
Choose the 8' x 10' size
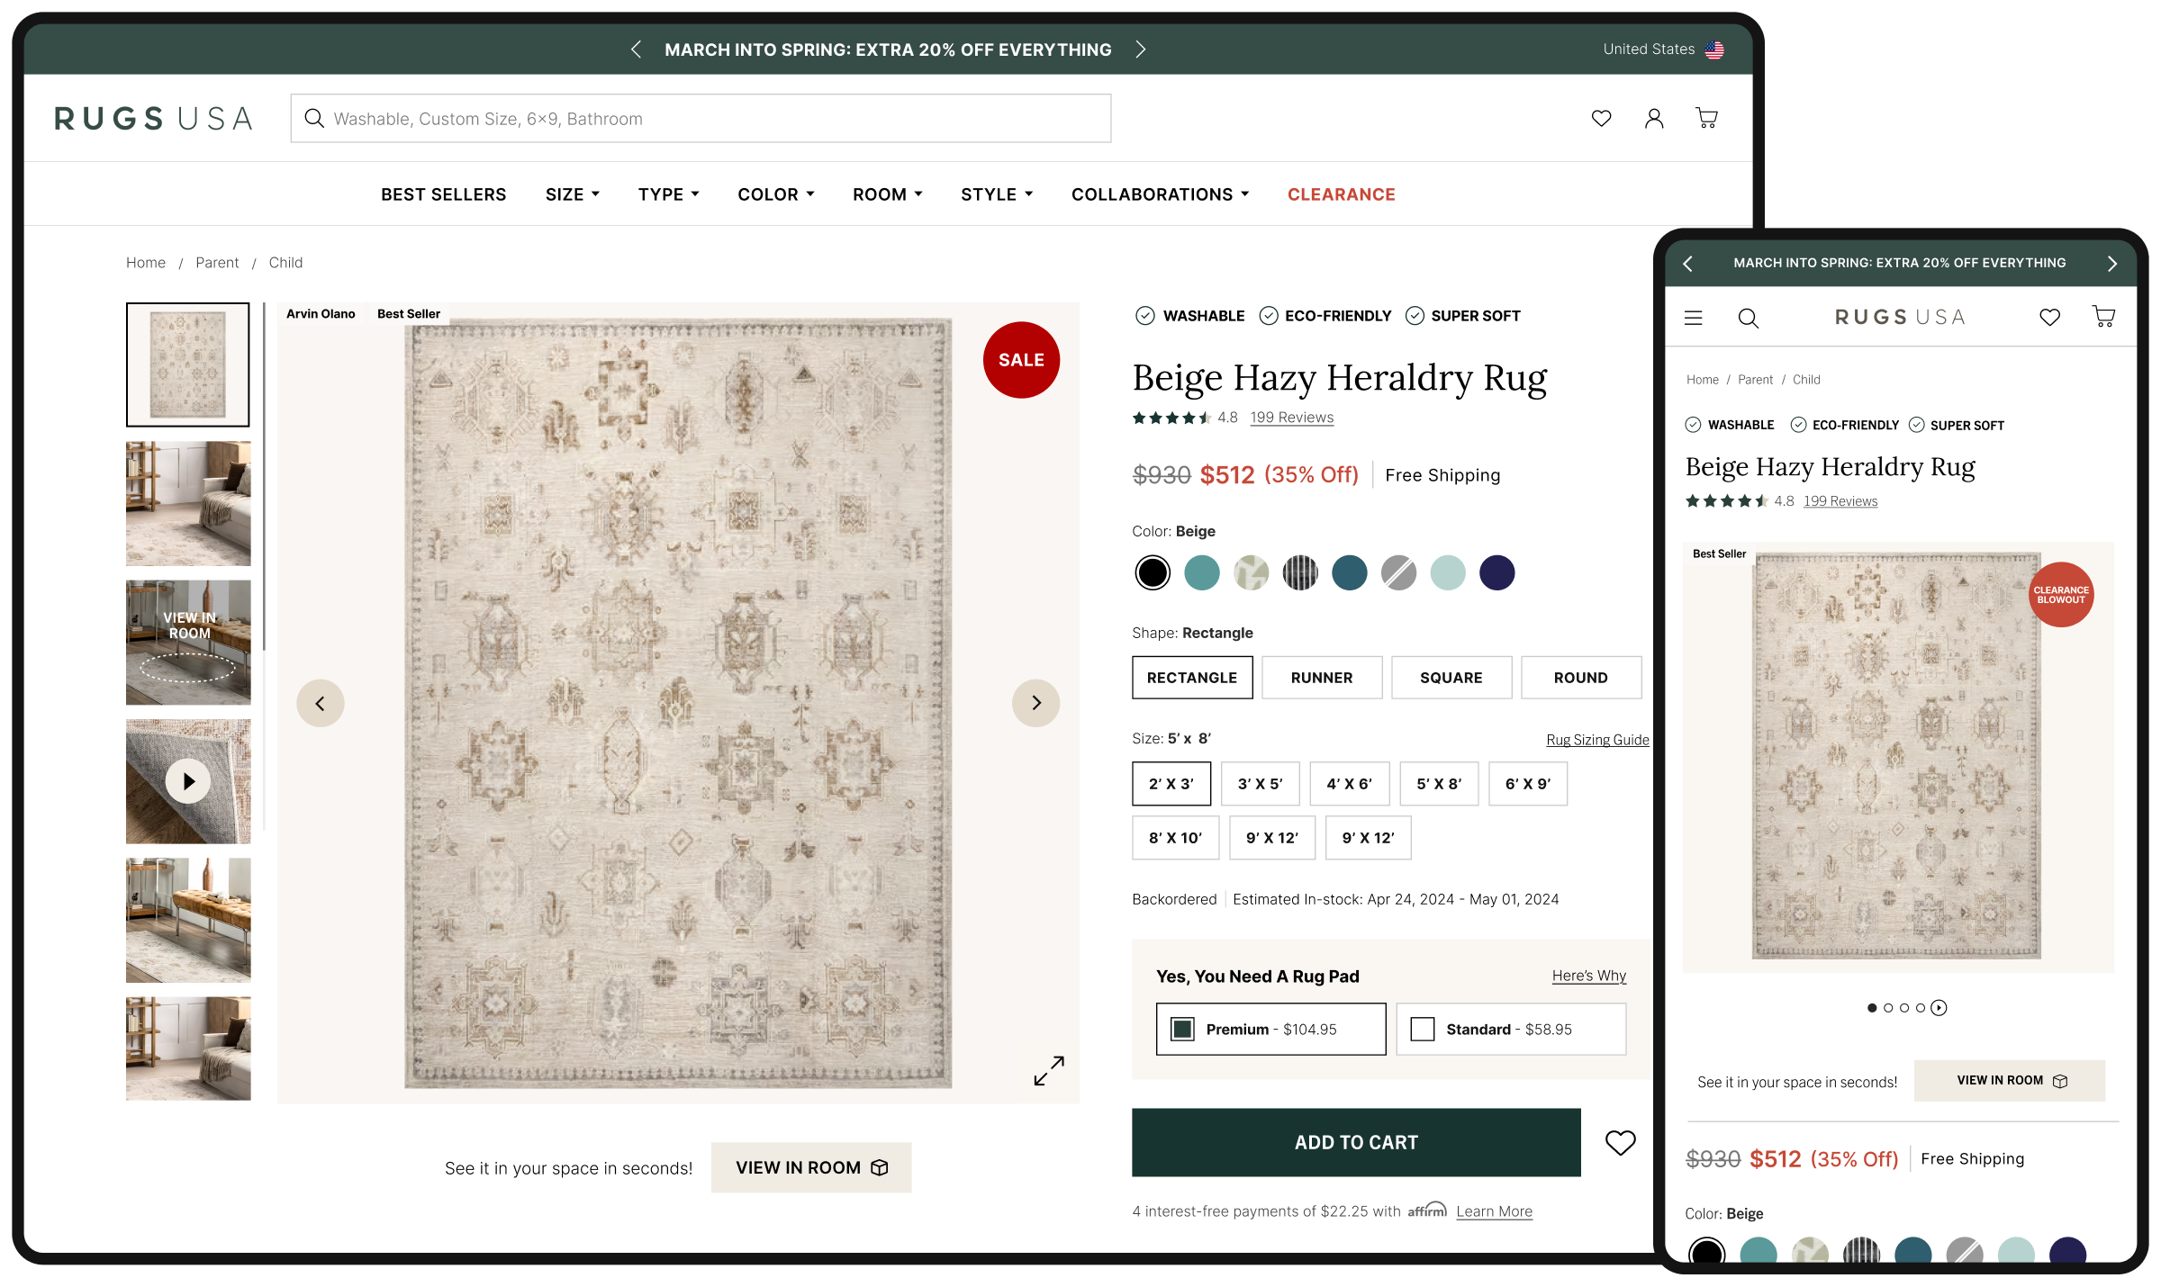(x=1175, y=838)
